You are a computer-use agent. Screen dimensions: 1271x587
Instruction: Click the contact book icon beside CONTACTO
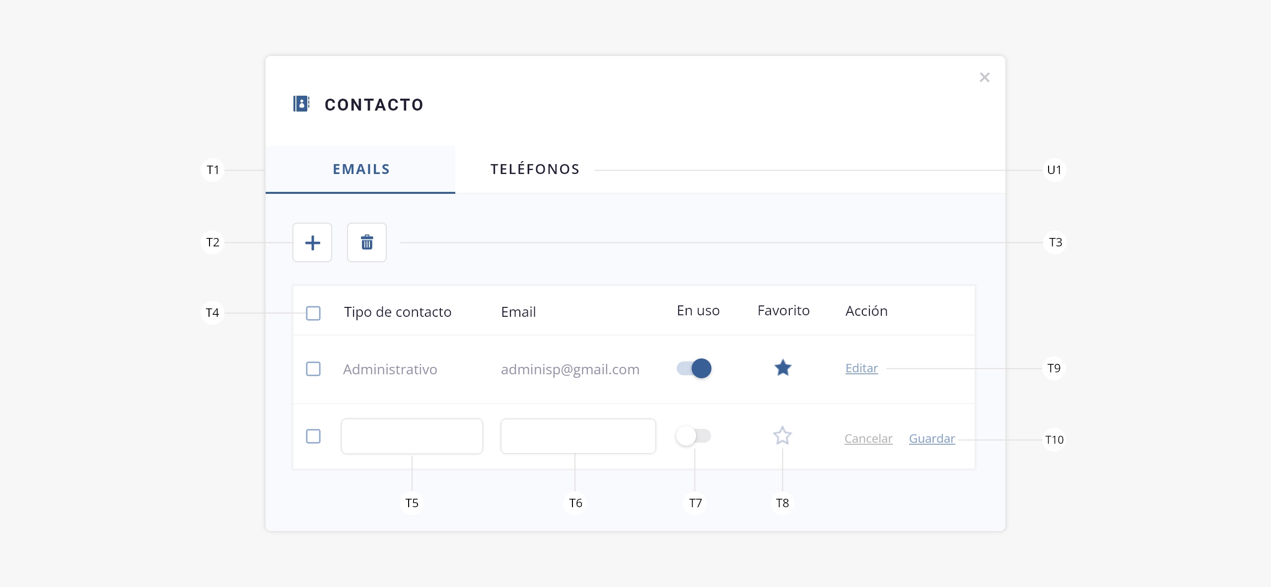tap(301, 104)
